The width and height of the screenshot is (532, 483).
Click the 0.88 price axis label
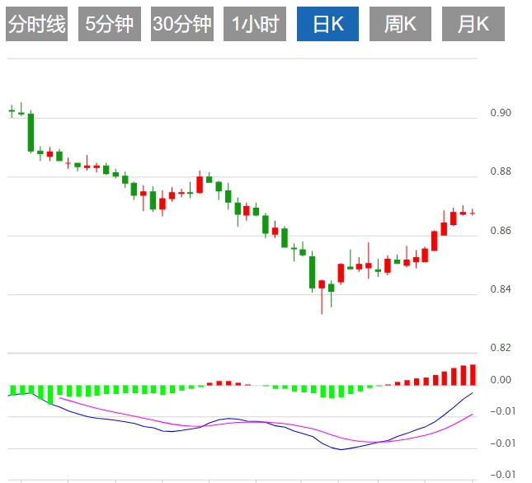point(501,172)
